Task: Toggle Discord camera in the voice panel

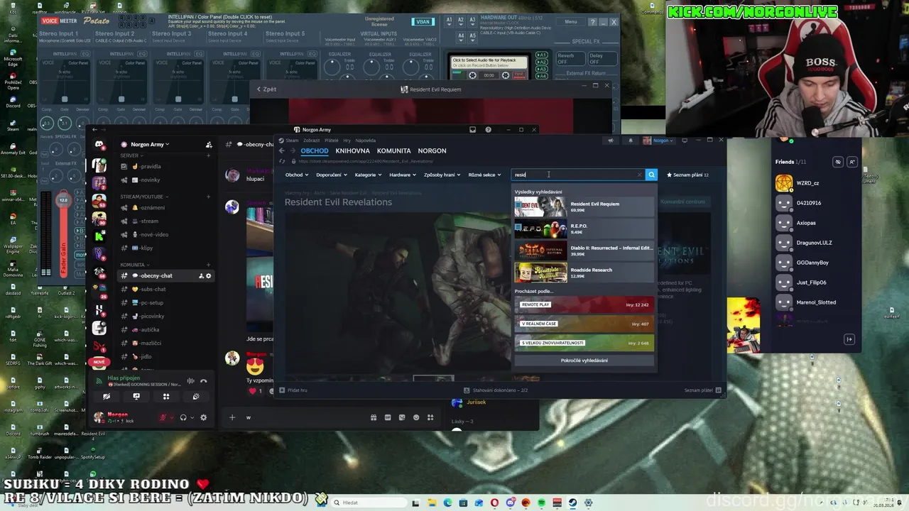Action: [x=107, y=397]
